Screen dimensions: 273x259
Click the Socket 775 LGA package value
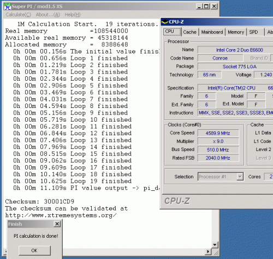coord(235,67)
